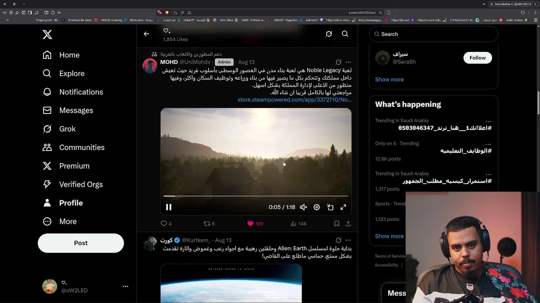Open the more menu on MOHD's post
540x303 pixels.
tap(348, 62)
